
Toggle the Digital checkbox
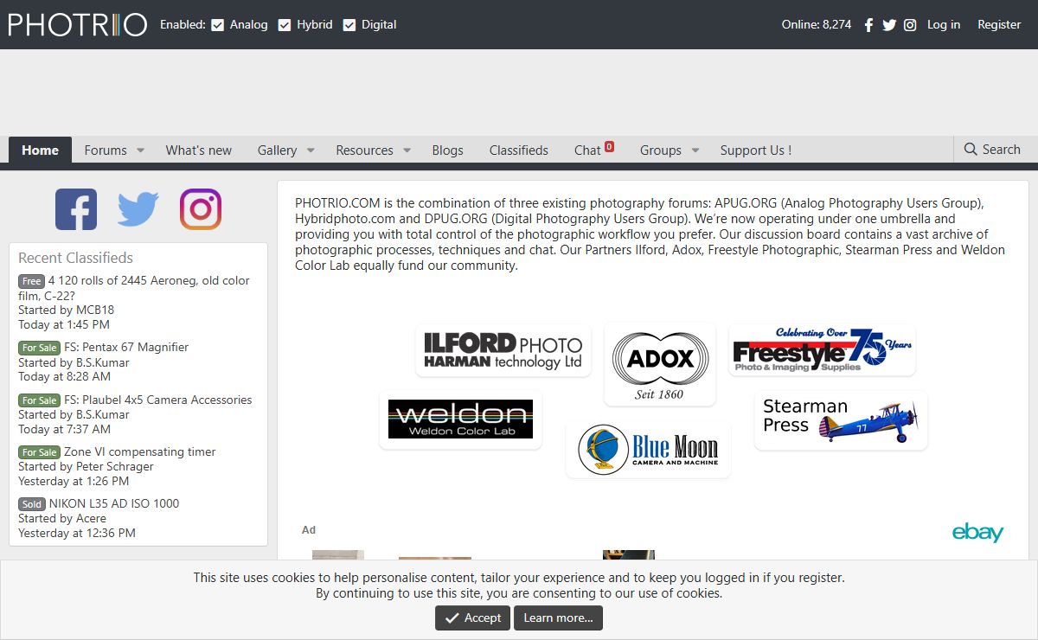349,25
